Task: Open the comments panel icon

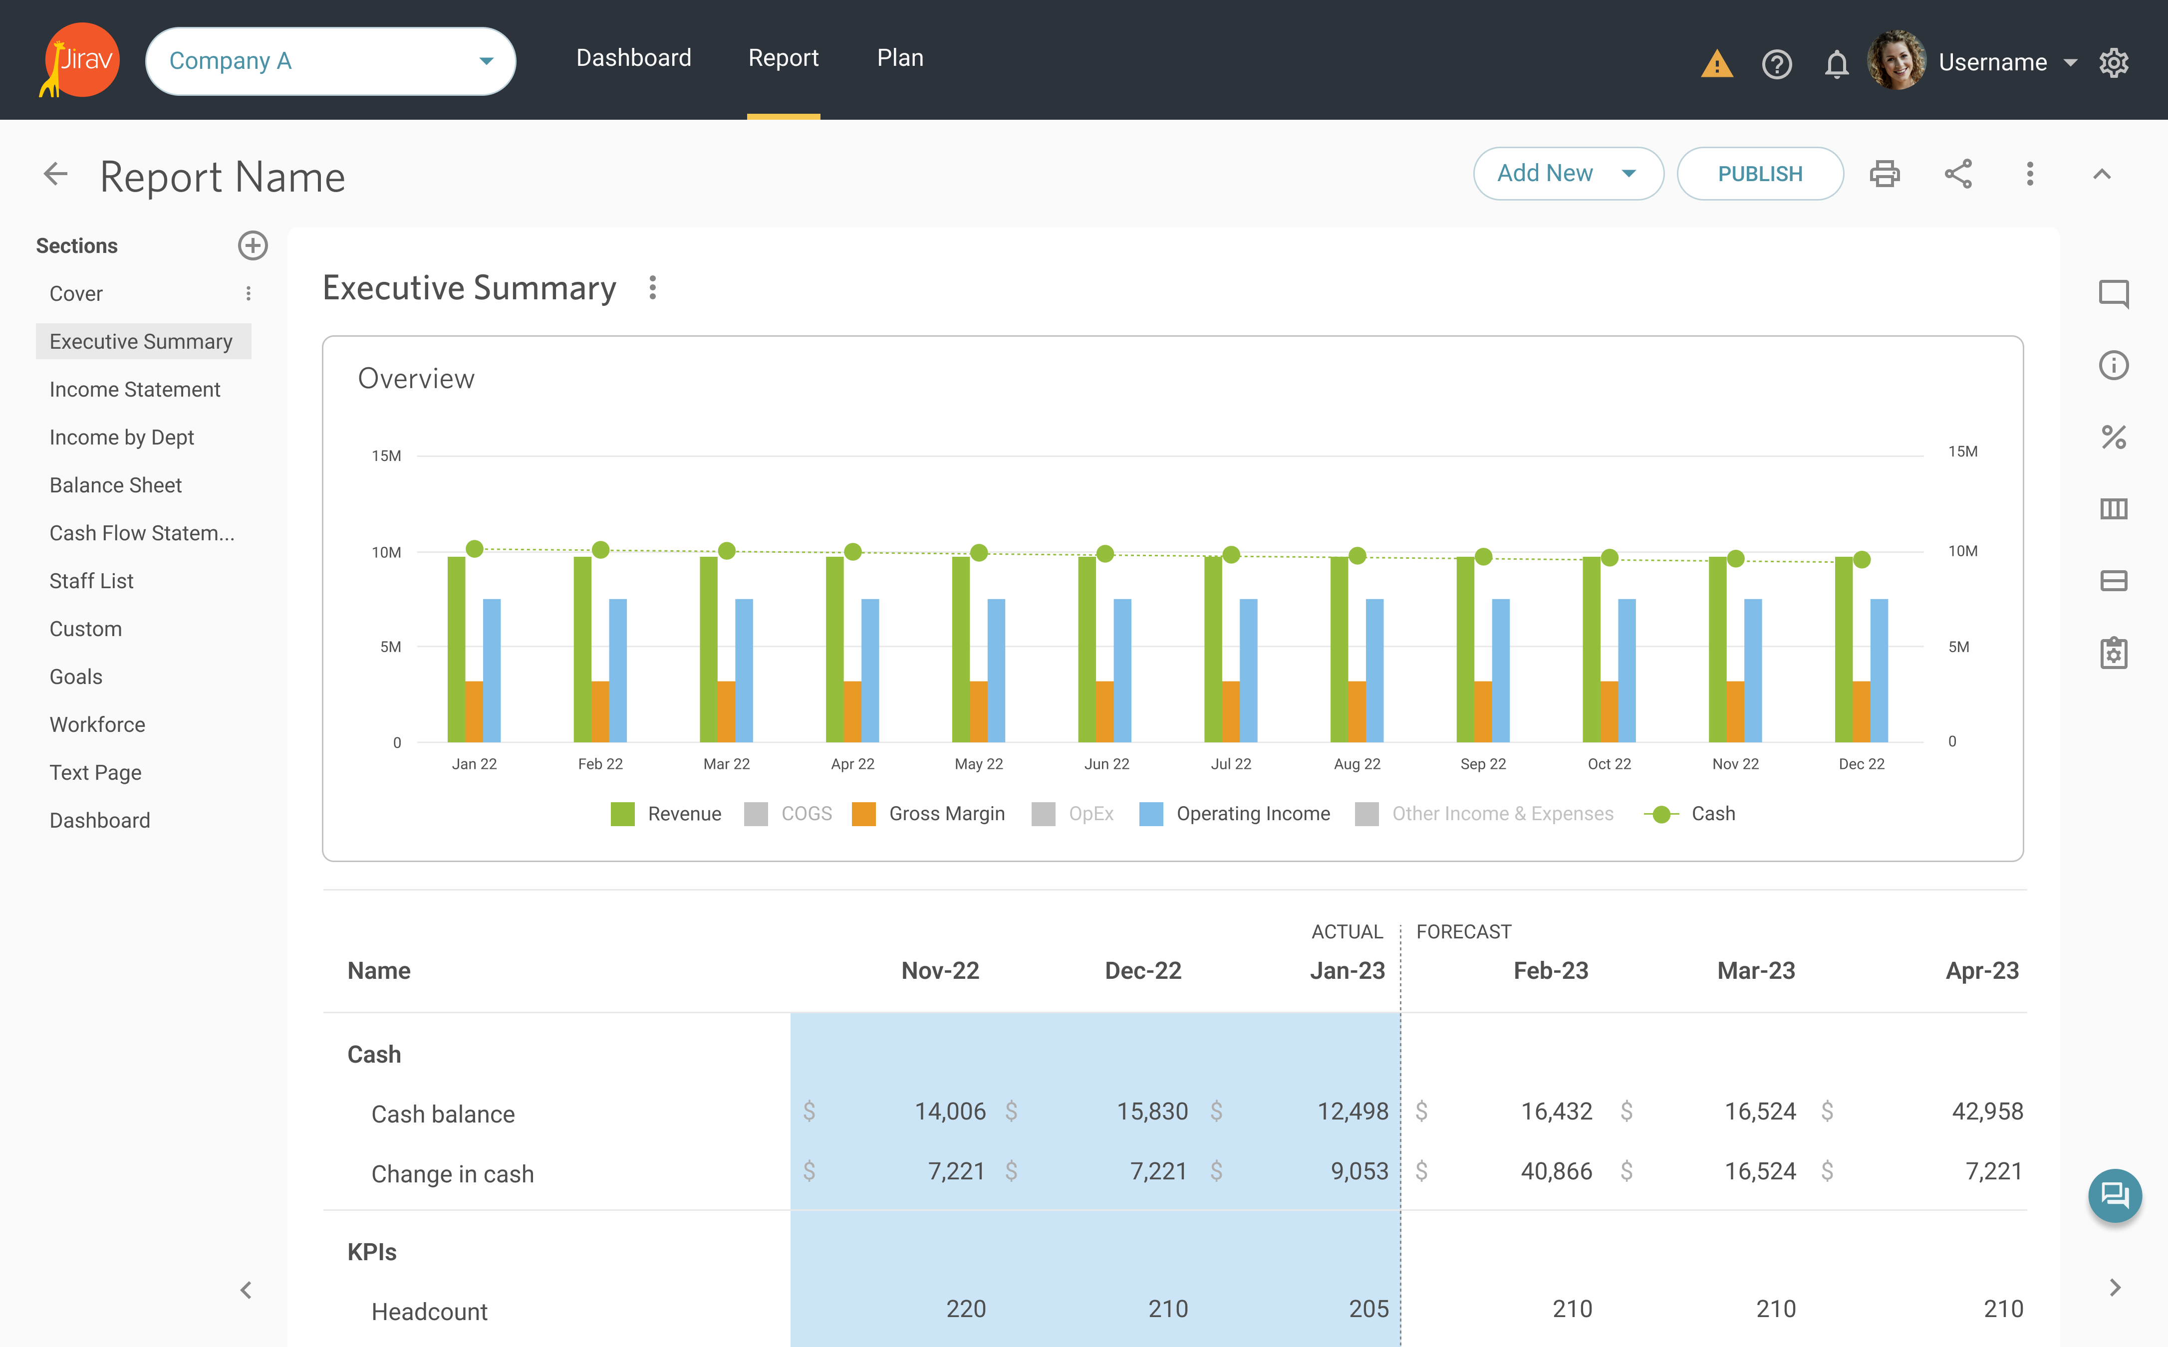Action: 2113,293
